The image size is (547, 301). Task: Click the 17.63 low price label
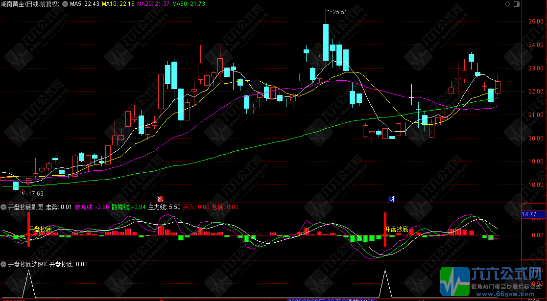[36, 194]
